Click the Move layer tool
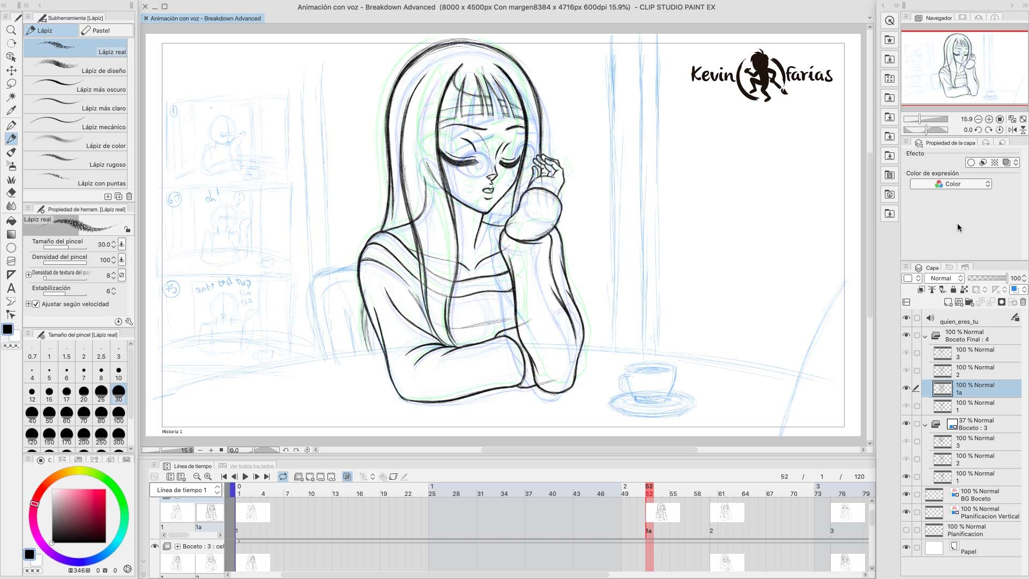 click(x=11, y=70)
